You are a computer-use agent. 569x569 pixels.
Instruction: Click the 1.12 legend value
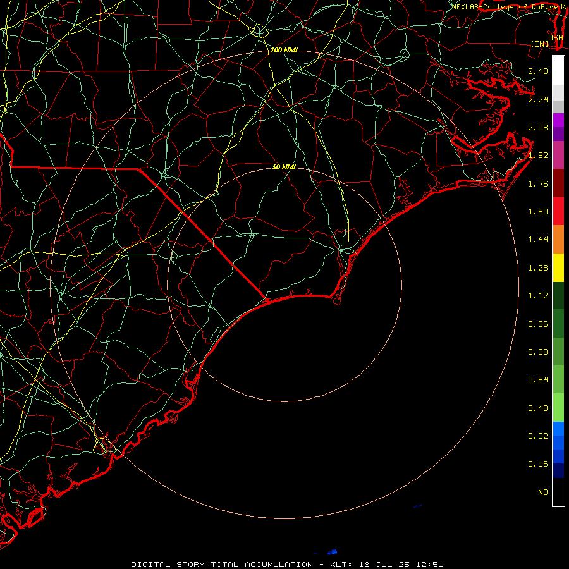click(538, 296)
